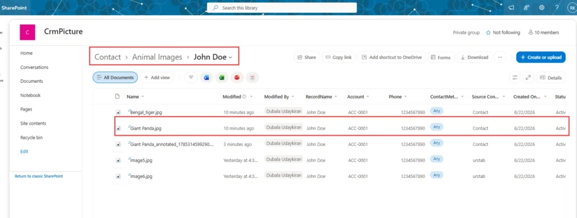Open Site contents in the navigation

[33, 123]
